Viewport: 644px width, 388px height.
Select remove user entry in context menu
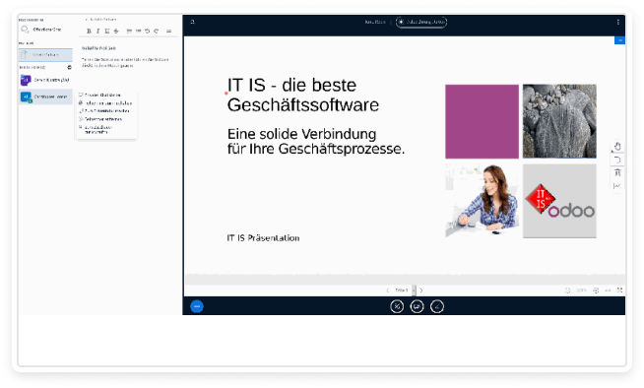tap(103, 119)
